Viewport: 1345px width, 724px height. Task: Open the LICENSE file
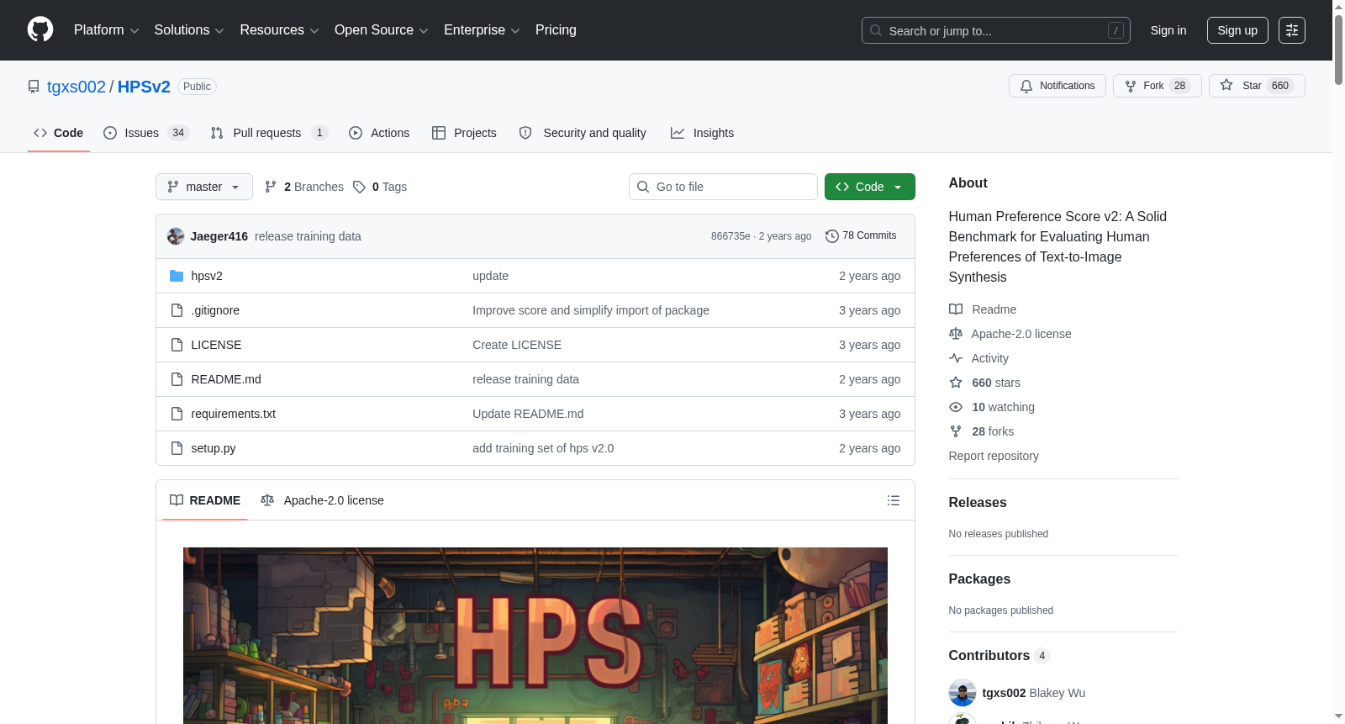[216, 345]
